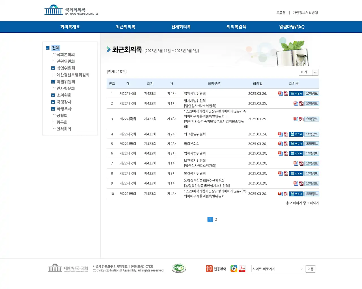Open the 알림마당/FAQ menu
The width and height of the screenshot is (362, 289).
coord(292,27)
